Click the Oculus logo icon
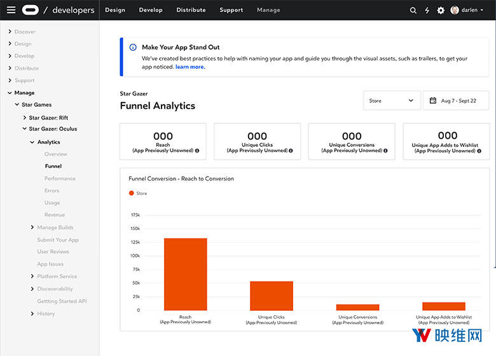496x356 pixels. point(30,10)
